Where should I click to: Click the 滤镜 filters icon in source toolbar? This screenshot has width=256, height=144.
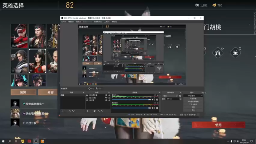tap(99, 89)
